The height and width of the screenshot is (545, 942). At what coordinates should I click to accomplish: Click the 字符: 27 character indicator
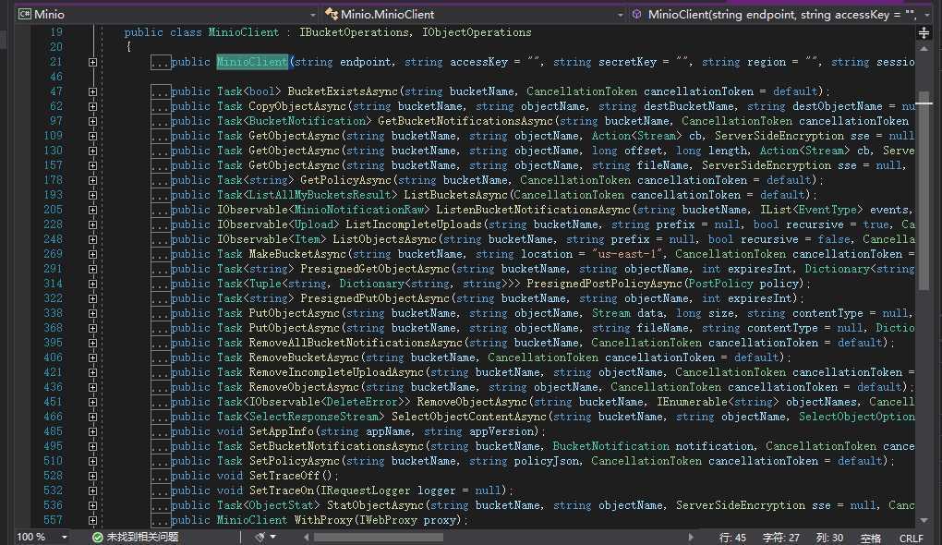[780, 538]
